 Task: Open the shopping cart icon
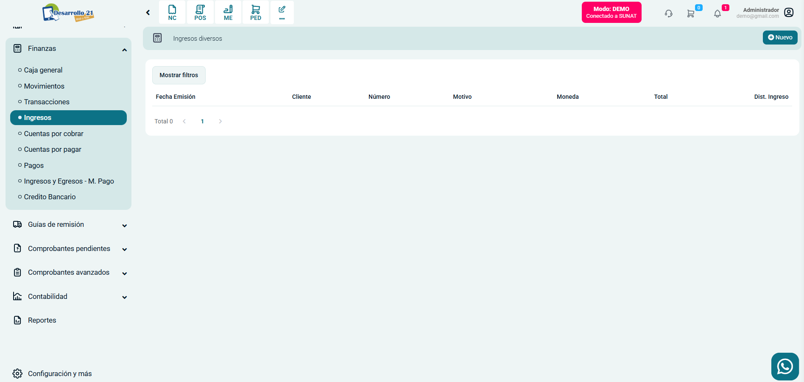(x=691, y=14)
